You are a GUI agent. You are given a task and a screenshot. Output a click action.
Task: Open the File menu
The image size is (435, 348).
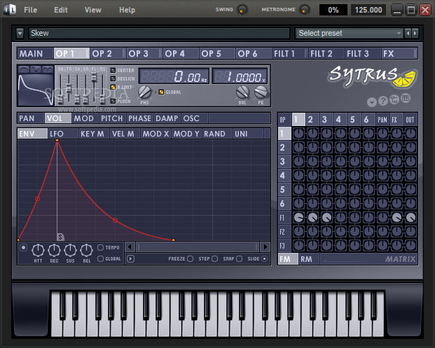click(31, 10)
